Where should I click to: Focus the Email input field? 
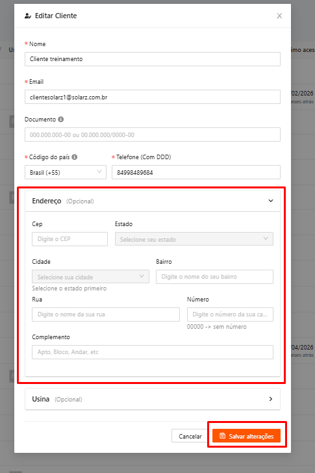coord(153,97)
